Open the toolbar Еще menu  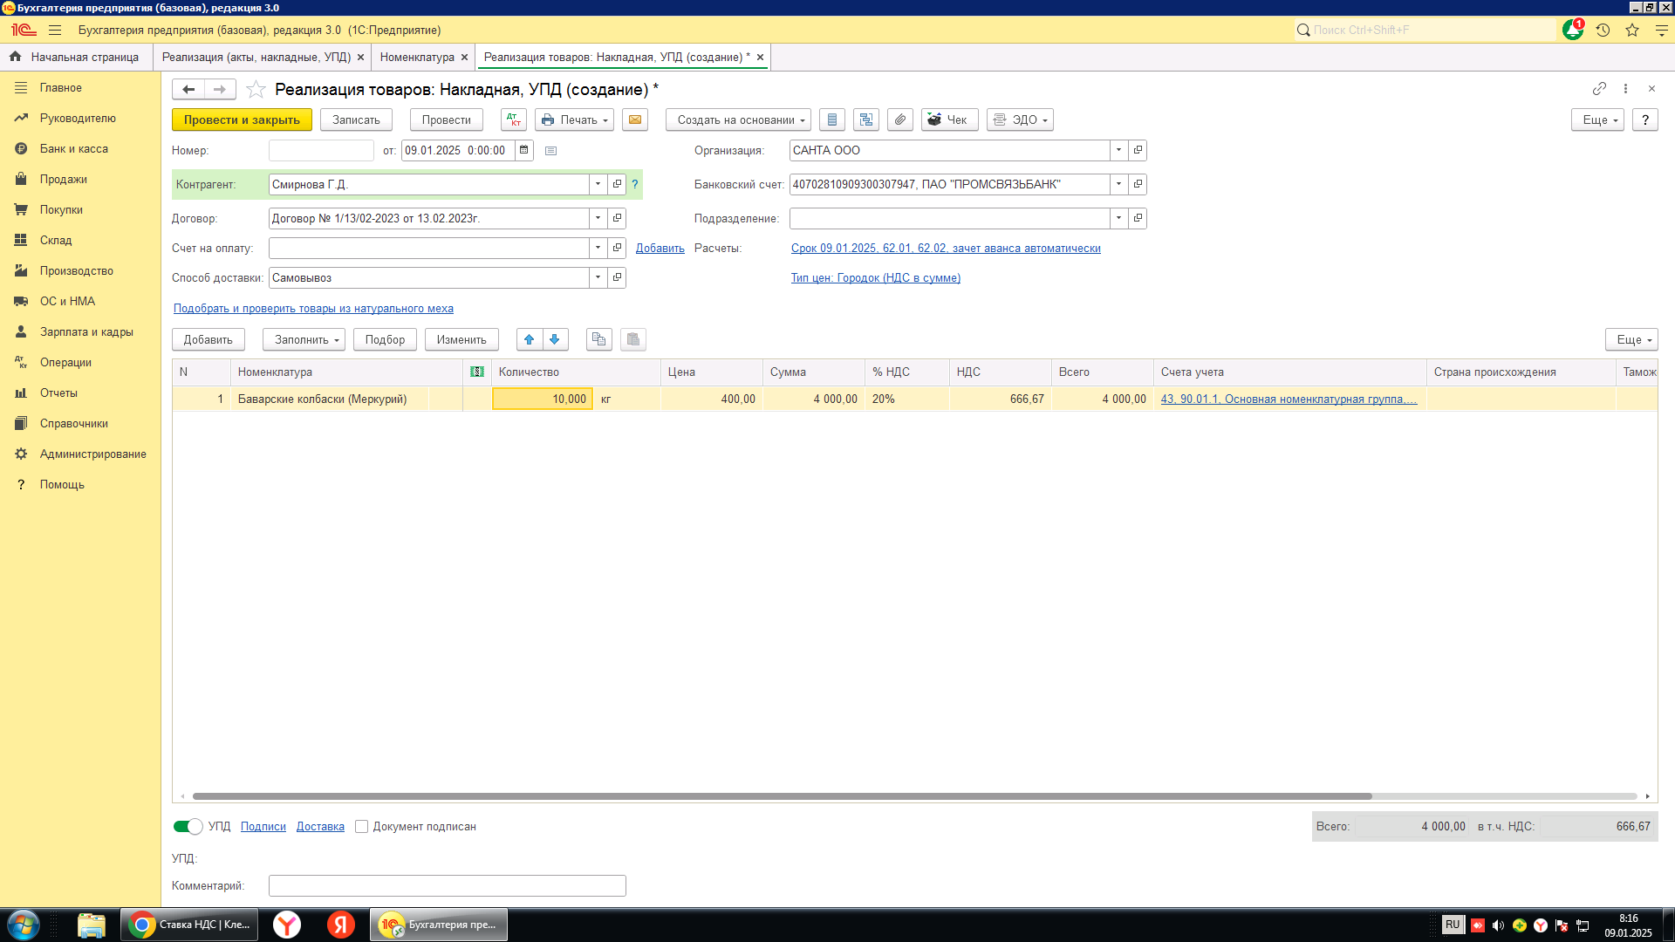(1597, 119)
